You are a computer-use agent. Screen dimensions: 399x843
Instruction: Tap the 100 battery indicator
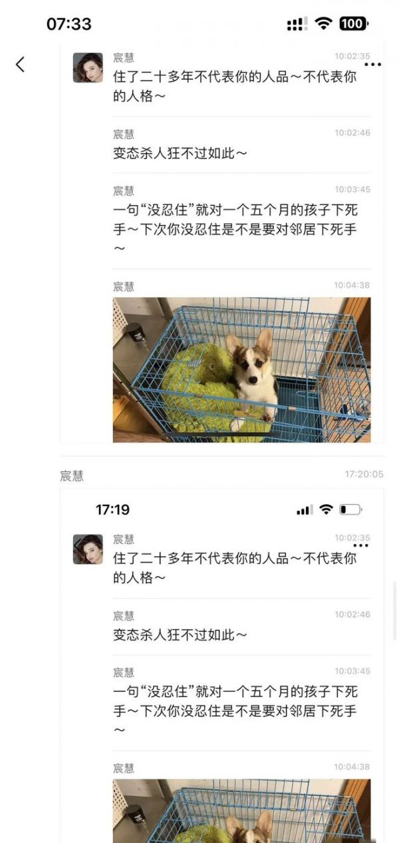pos(353,24)
